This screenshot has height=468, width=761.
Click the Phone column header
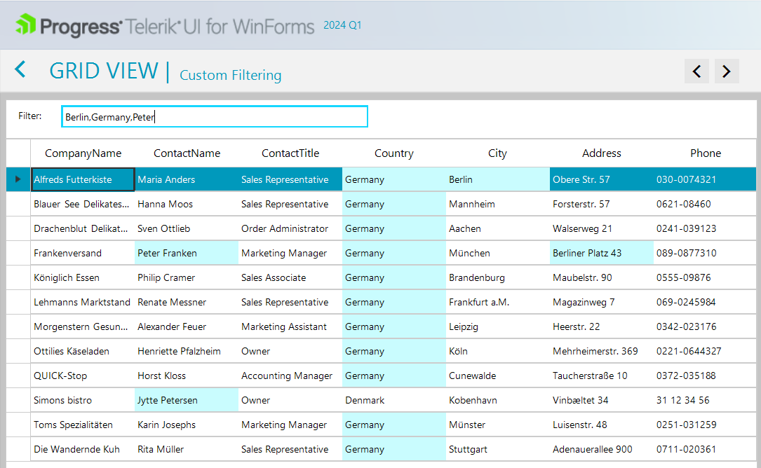pyautogui.click(x=706, y=153)
